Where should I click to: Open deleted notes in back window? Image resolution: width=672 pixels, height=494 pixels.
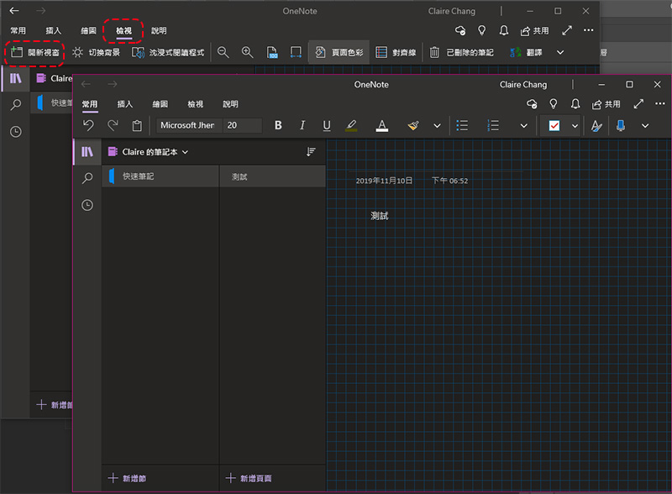pyautogui.click(x=461, y=53)
